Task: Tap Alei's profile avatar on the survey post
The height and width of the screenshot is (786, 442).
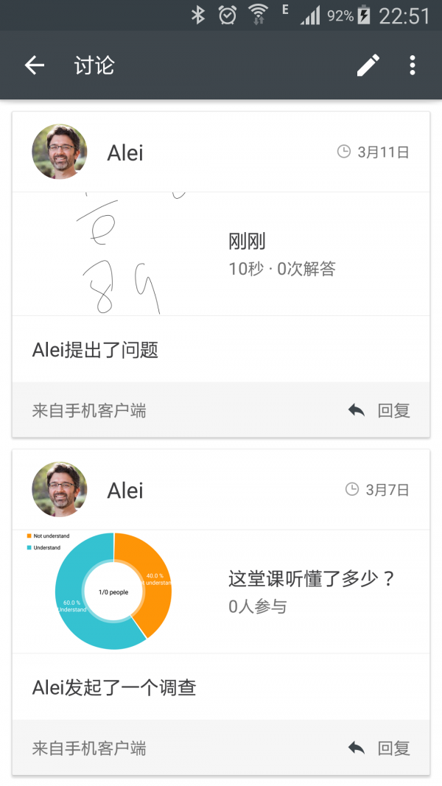Action: click(59, 489)
